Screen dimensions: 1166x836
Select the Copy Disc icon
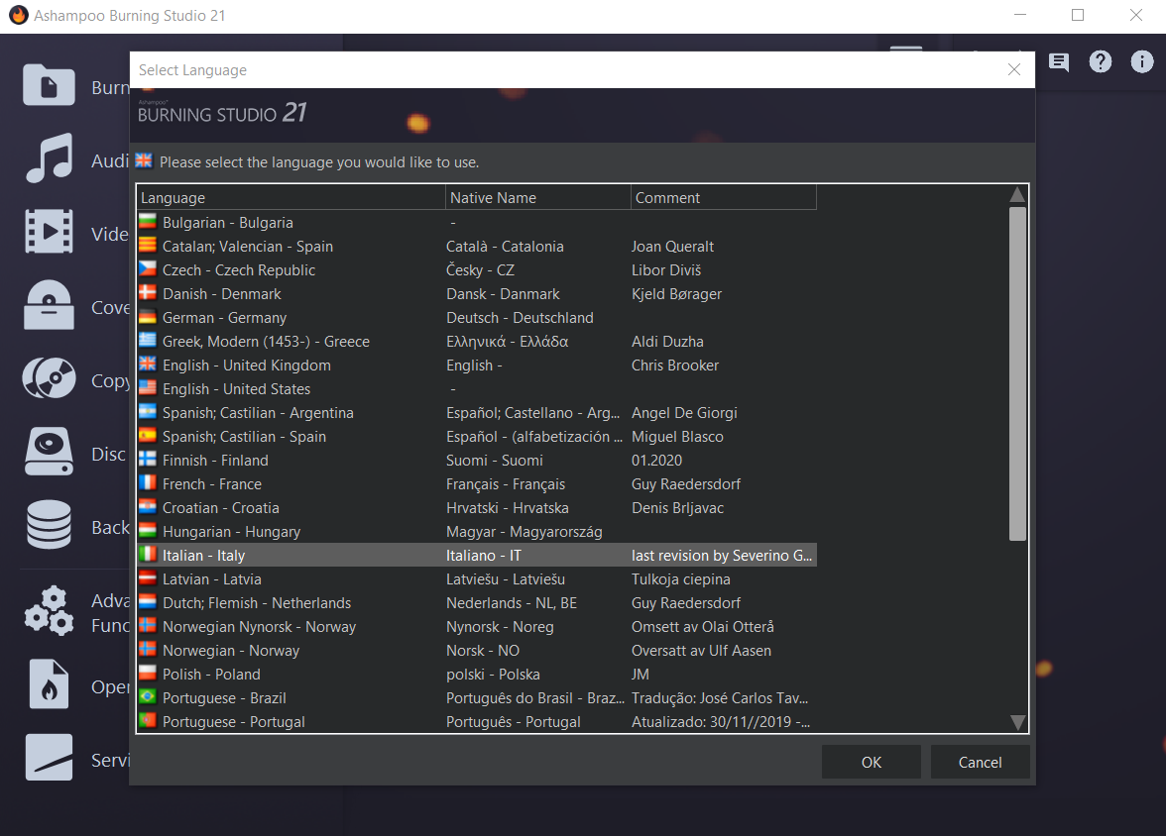[x=50, y=378]
